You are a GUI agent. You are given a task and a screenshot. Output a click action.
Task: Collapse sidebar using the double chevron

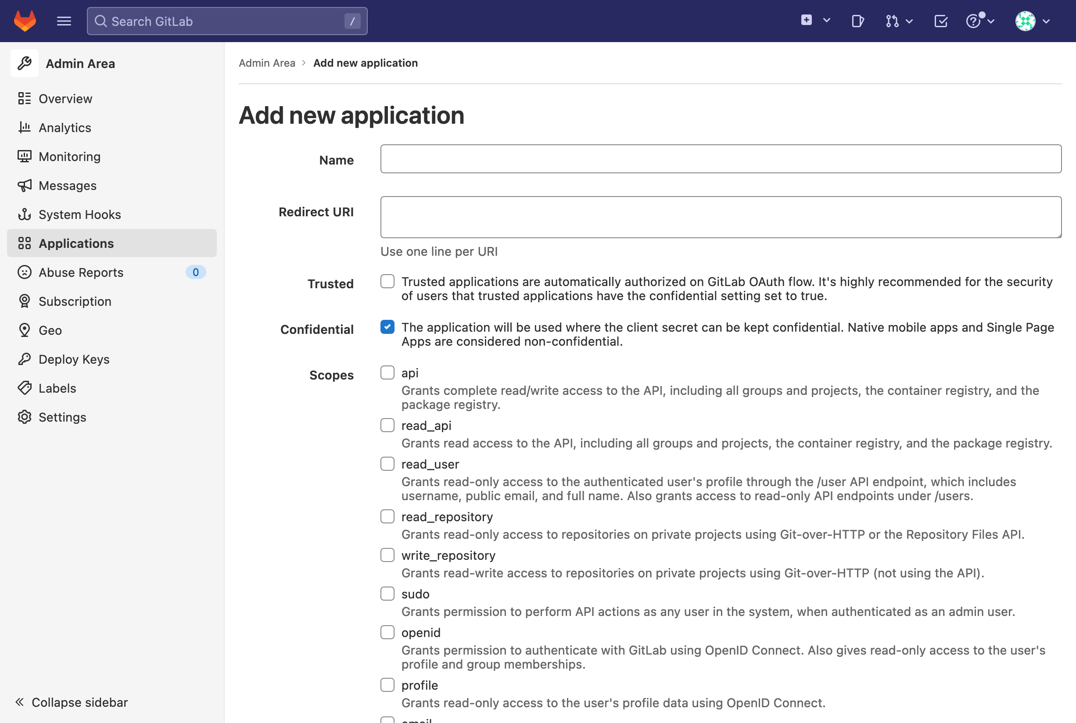[x=19, y=702]
